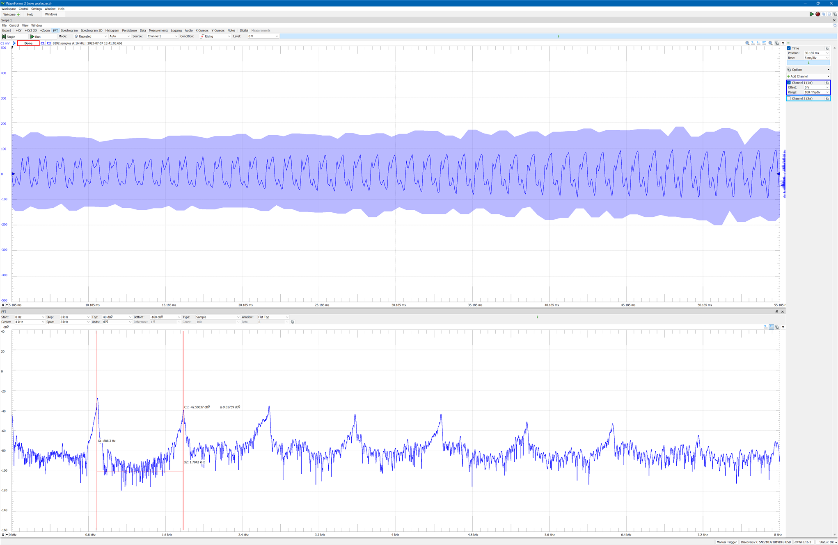This screenshot has width=838, height=545.
Task: Open the global settings gear at top right
Action: [835, 14]
